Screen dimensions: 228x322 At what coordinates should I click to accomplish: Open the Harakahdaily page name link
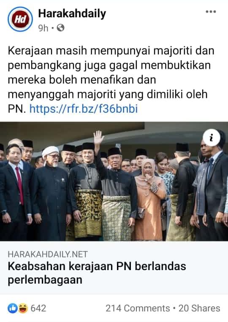(72, 14)
